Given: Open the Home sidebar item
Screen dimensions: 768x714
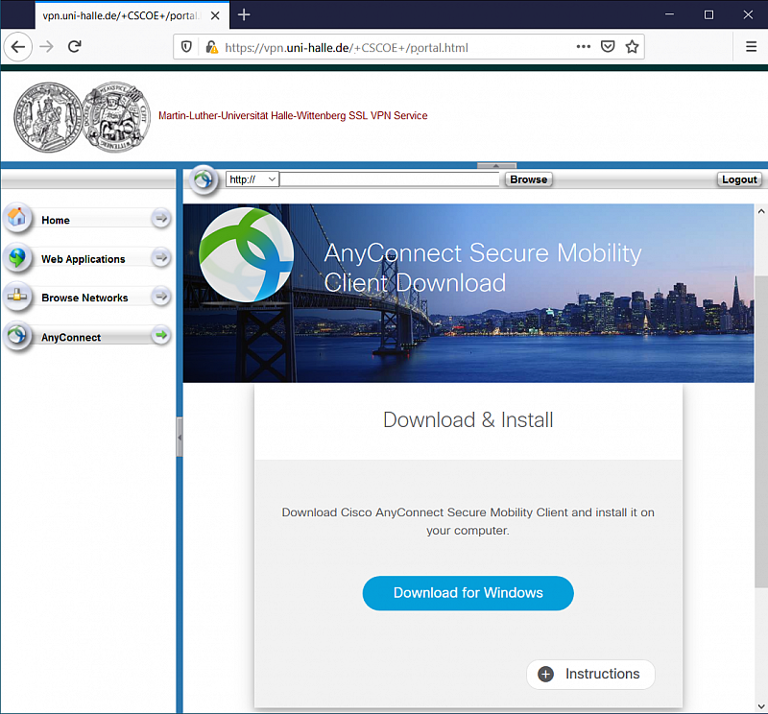Looking at the screenshot, I should tap(87, 220).
